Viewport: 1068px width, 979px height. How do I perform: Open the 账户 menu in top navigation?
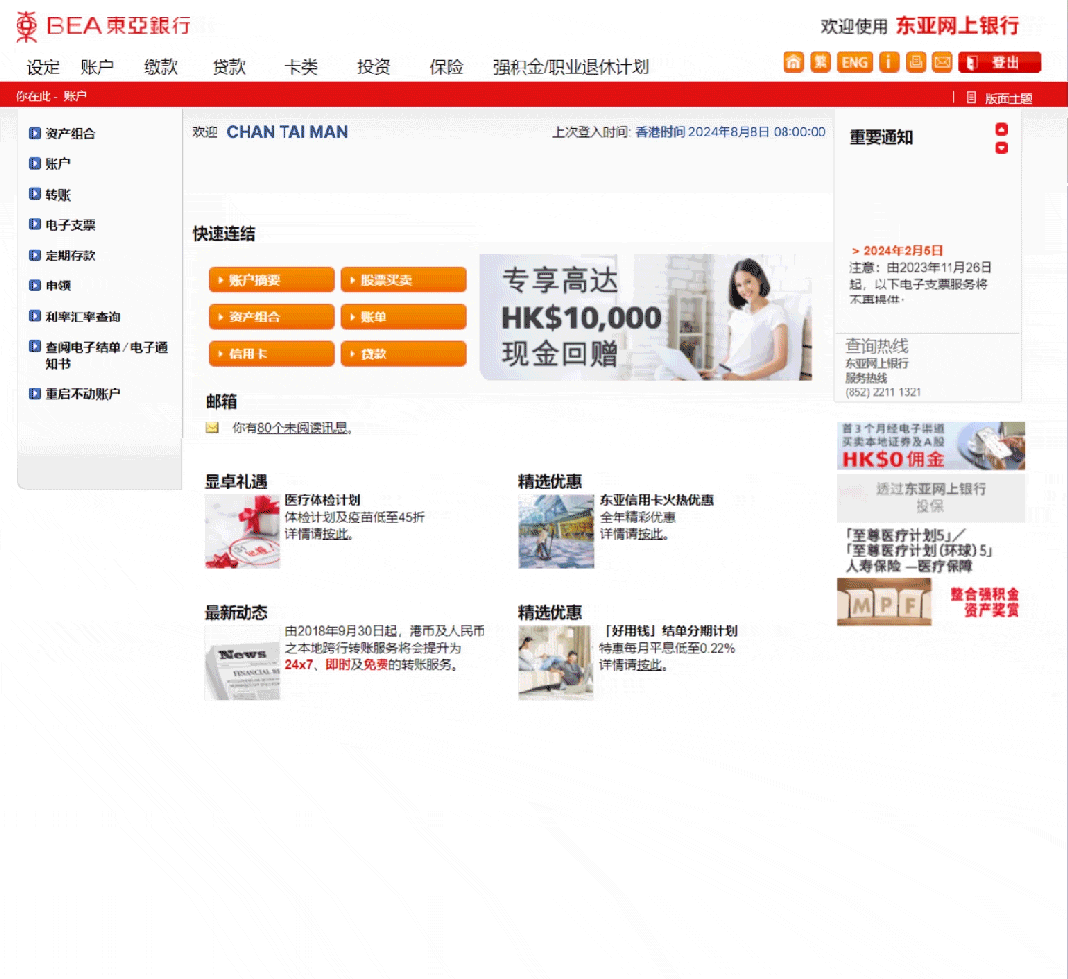click(97, 67)
